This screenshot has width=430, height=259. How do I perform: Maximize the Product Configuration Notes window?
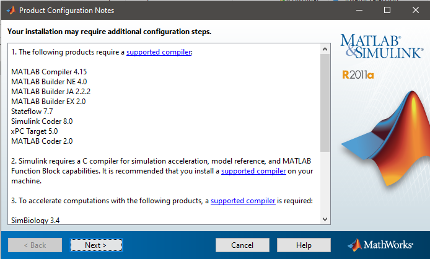click(x=387, y=10)
